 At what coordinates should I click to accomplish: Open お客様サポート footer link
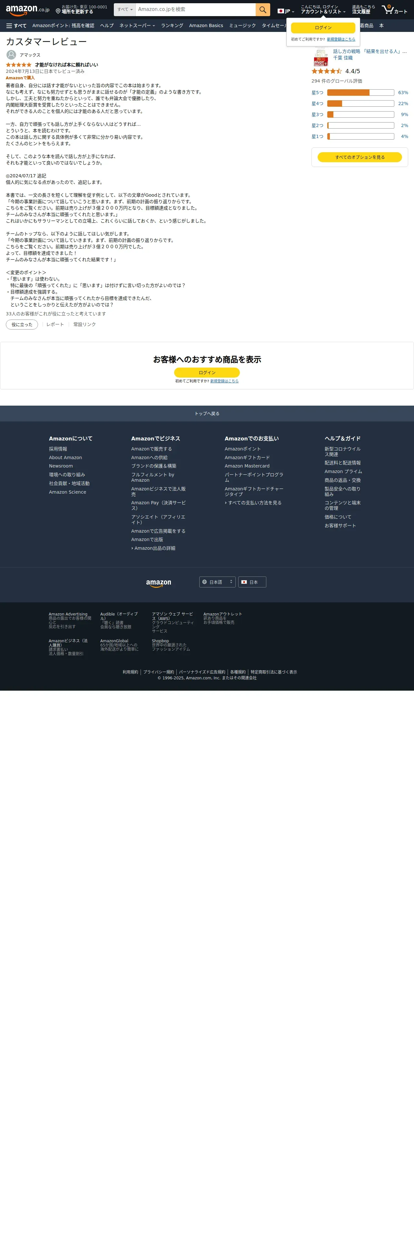point(340,526)
